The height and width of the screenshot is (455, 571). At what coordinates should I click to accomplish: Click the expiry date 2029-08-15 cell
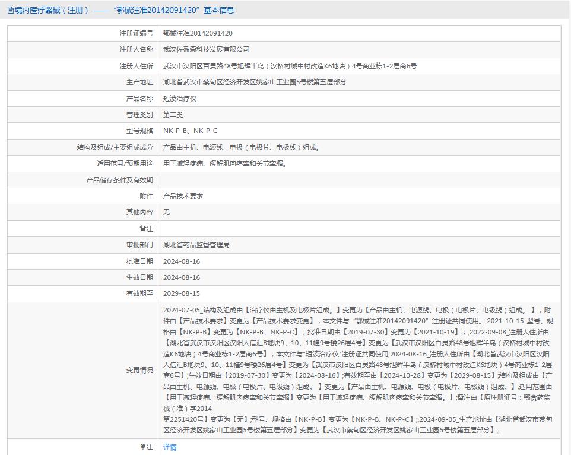coord(182,293)
